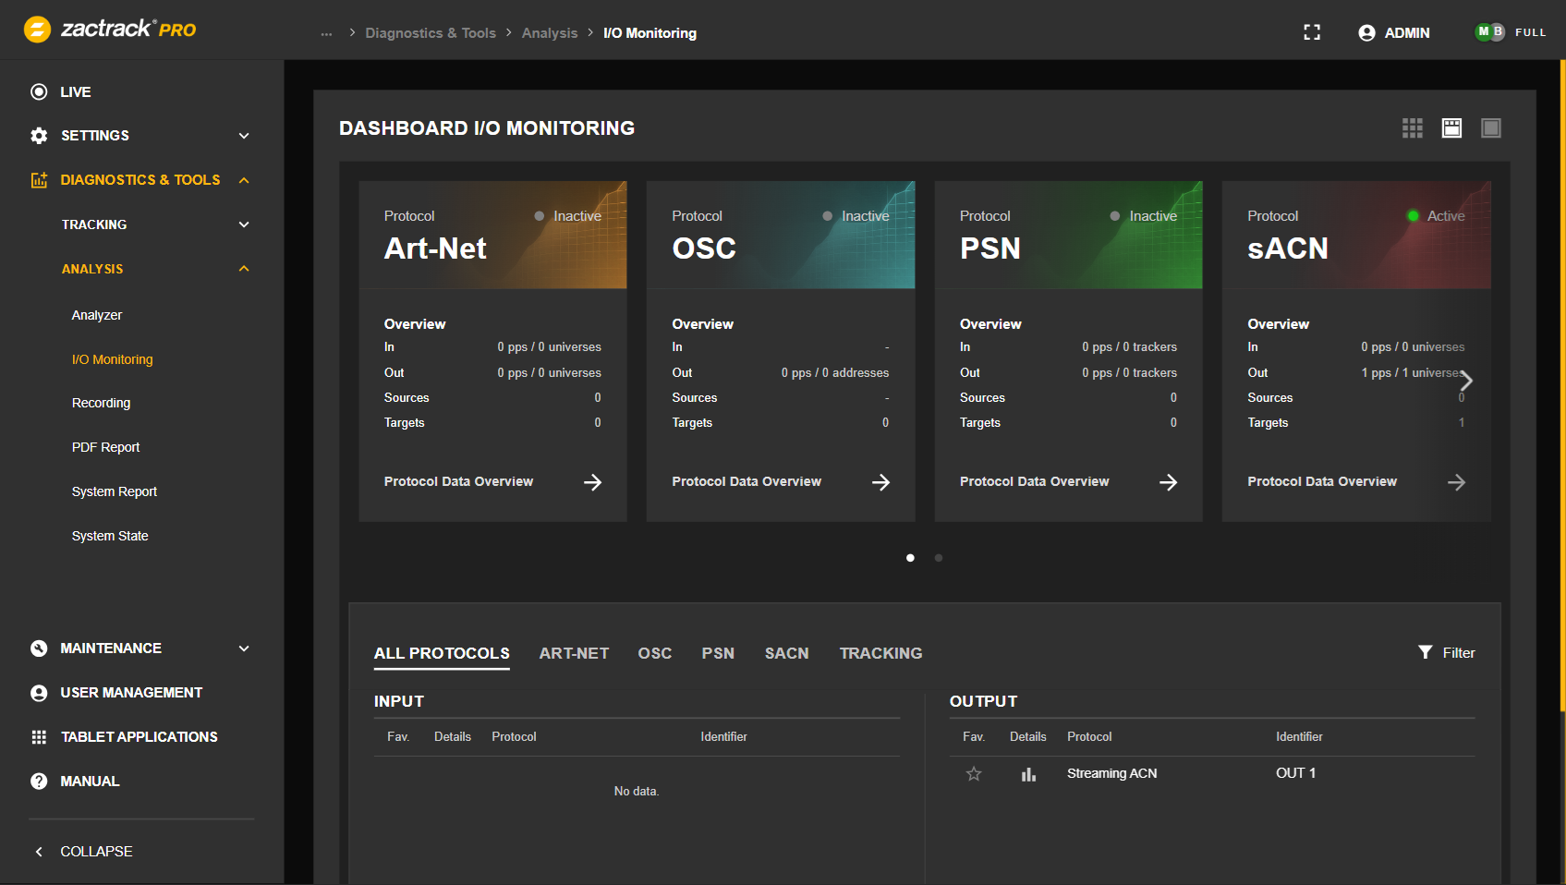Click the Diagnostics & Tools chart icon
This screenshot has height=885, width=1566.
click(x=39, y=180)
